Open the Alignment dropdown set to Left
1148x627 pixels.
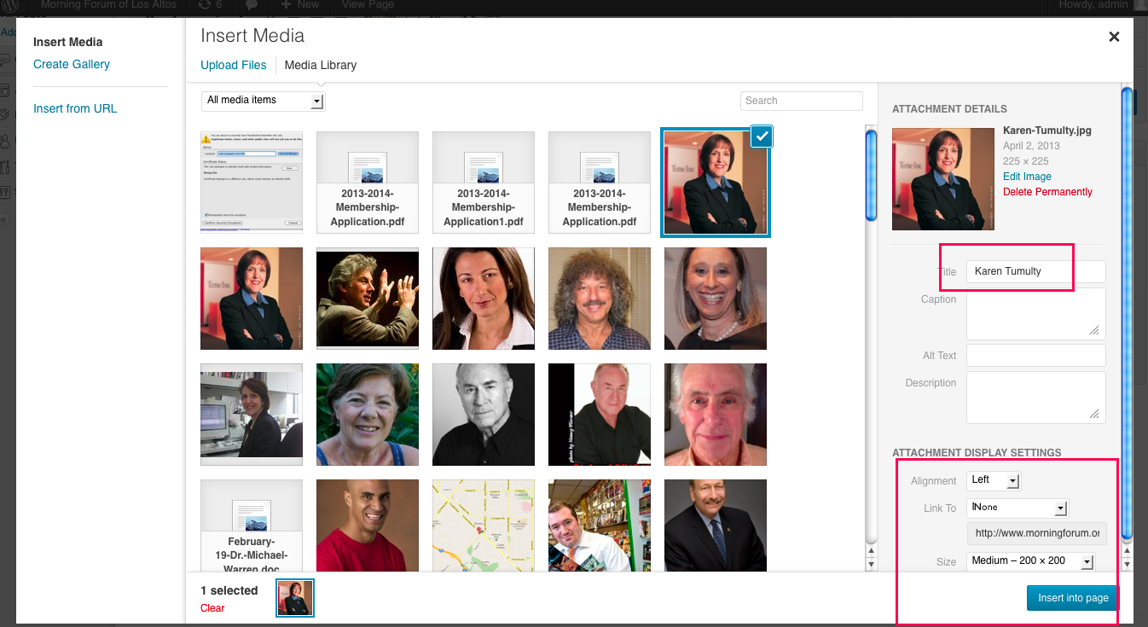pos(994,480)
